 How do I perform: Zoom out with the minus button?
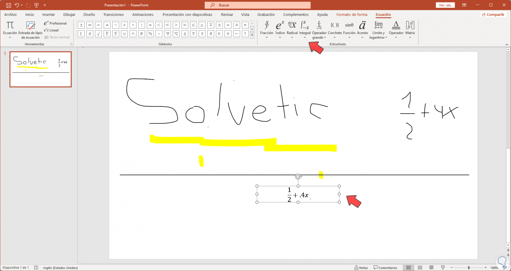(452, 268)
